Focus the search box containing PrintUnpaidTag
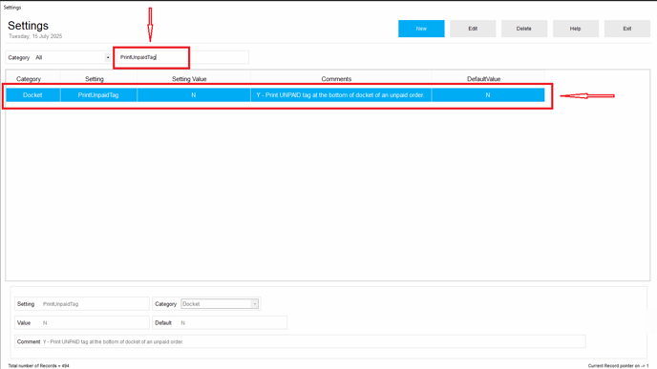The image size is (657, 369). (x=183, y=57)
